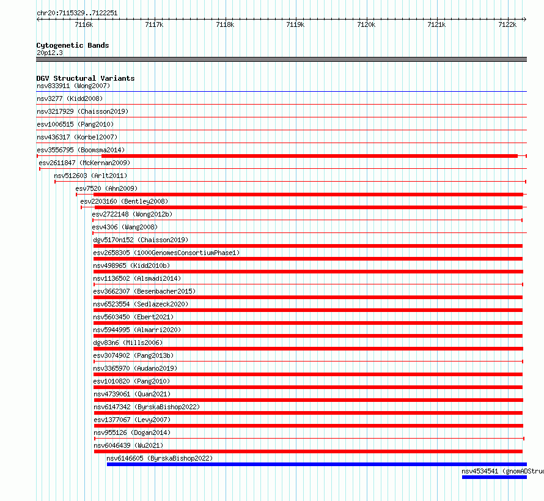Click nsv5944995 (Almarri2020) label

click(x=137, y=330)
